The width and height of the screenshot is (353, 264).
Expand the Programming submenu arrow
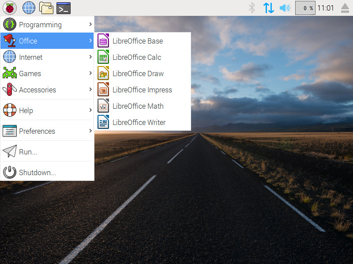tap(90, 24)
